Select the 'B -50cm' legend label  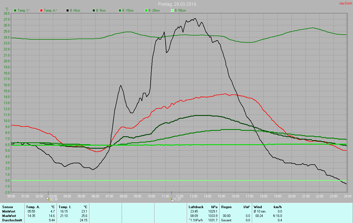pos(181,10)
